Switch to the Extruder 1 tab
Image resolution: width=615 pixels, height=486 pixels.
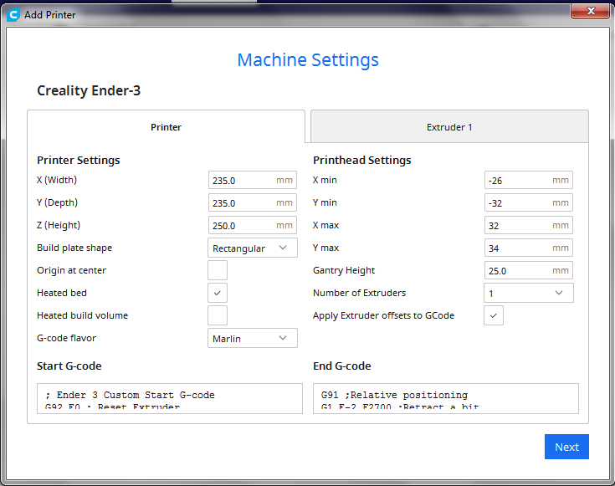(449, 127)
